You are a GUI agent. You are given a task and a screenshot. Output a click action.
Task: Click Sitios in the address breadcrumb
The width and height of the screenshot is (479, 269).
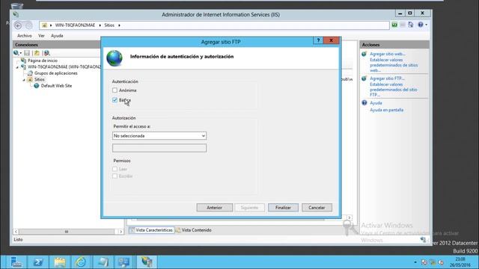(109, 25)
